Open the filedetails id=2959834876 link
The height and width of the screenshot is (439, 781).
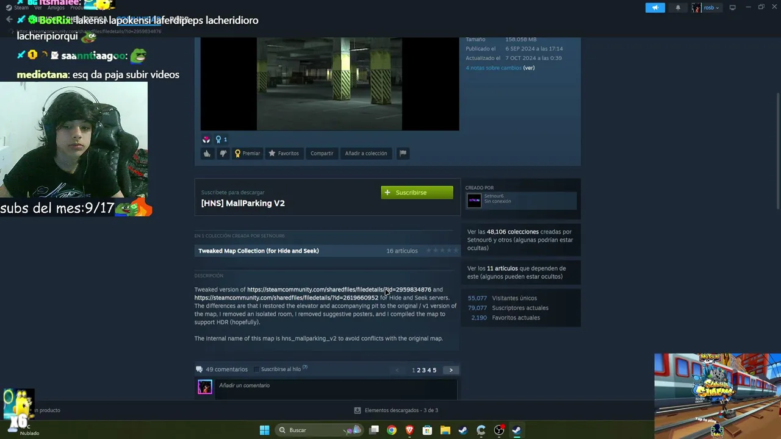click(x=339, y=290)
